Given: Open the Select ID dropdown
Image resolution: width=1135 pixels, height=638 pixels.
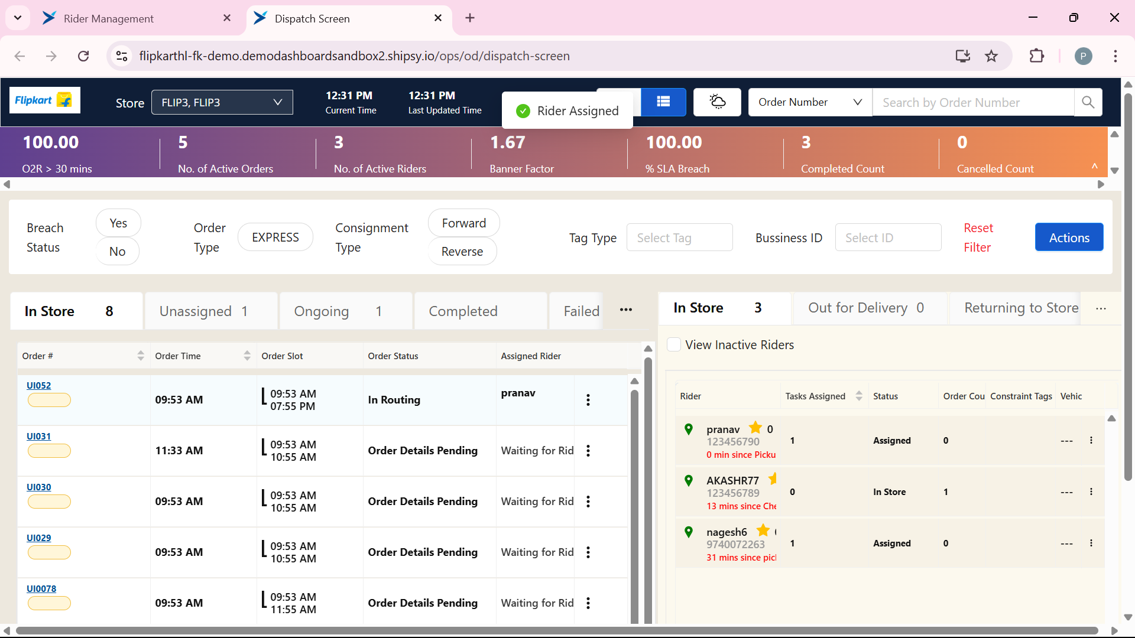Looking at the screenshot, I should tap(888, 237).
